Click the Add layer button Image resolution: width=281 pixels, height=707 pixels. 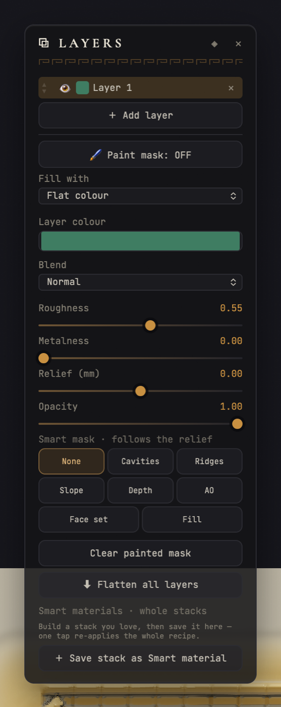click(x=140, y=115)
